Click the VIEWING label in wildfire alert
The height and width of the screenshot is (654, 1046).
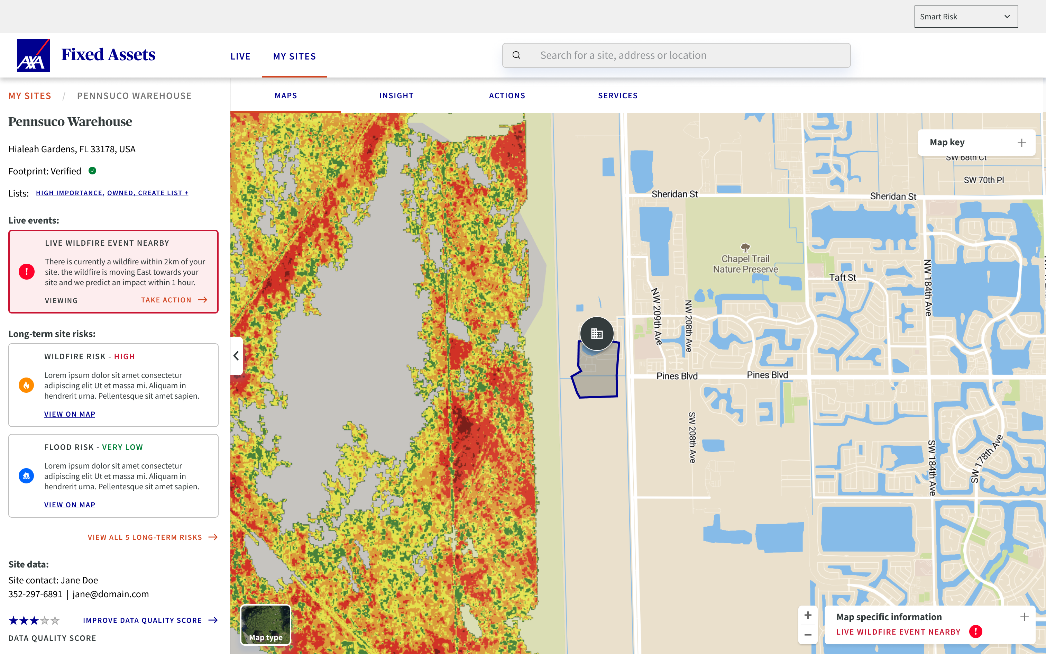(x=61, y=301)
